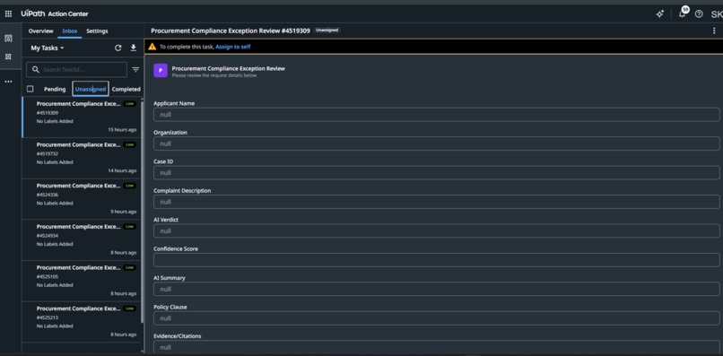Click the Organization field
This screenshot has width=723, height=356.
[x=436, y=143]
